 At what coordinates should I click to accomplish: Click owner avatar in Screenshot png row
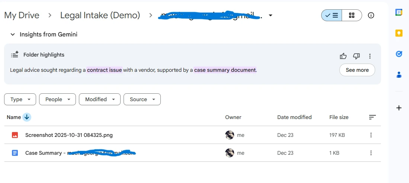click(x=230, y=135)
